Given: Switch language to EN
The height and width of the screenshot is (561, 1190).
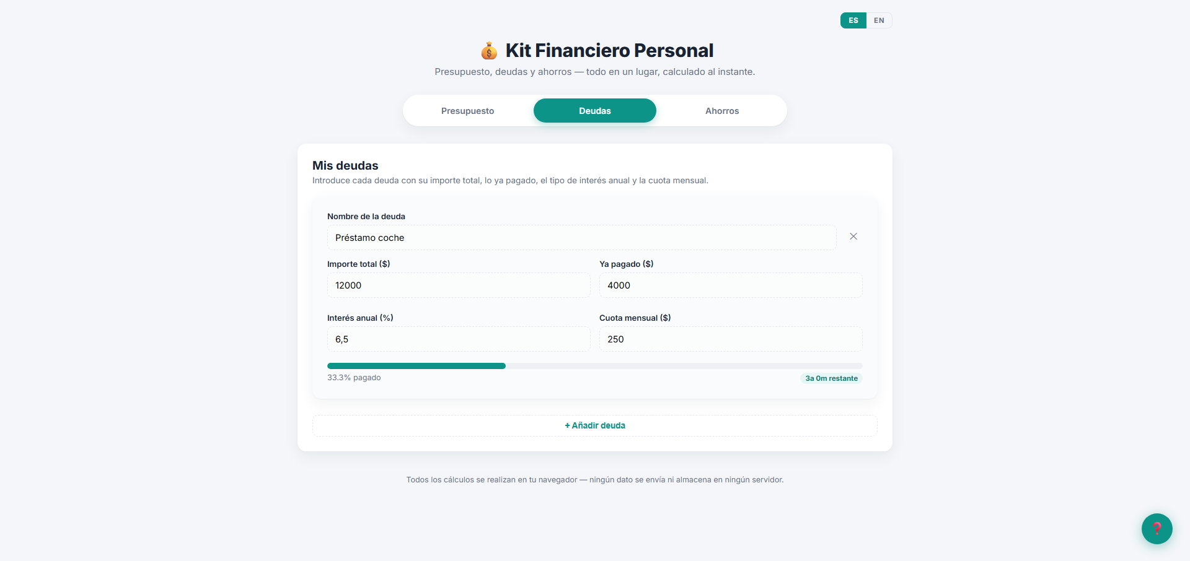Looking at the screenshot, I should (879, 20).
